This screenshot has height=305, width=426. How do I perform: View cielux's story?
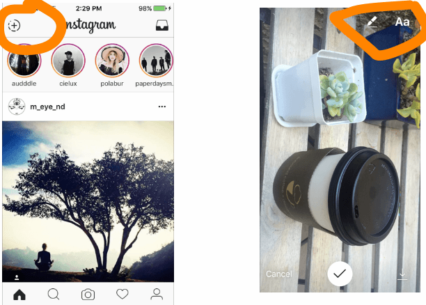(68, 61)
